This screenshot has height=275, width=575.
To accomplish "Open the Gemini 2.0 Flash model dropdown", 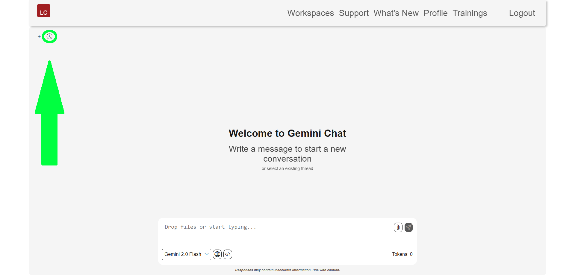I will (x=187, y=254).
